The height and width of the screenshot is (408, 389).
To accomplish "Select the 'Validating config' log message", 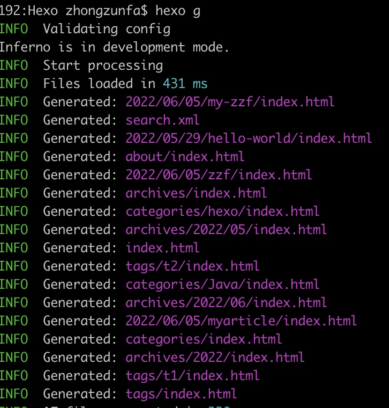I will point(107,28).
